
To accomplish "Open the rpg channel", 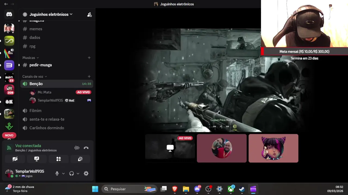I will pyautogui.click(x=57, y=46).
